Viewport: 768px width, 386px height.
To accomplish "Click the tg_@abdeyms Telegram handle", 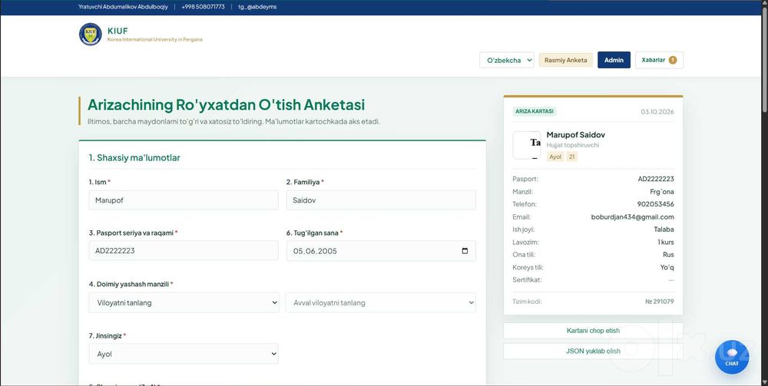I will tap(257, 7).
